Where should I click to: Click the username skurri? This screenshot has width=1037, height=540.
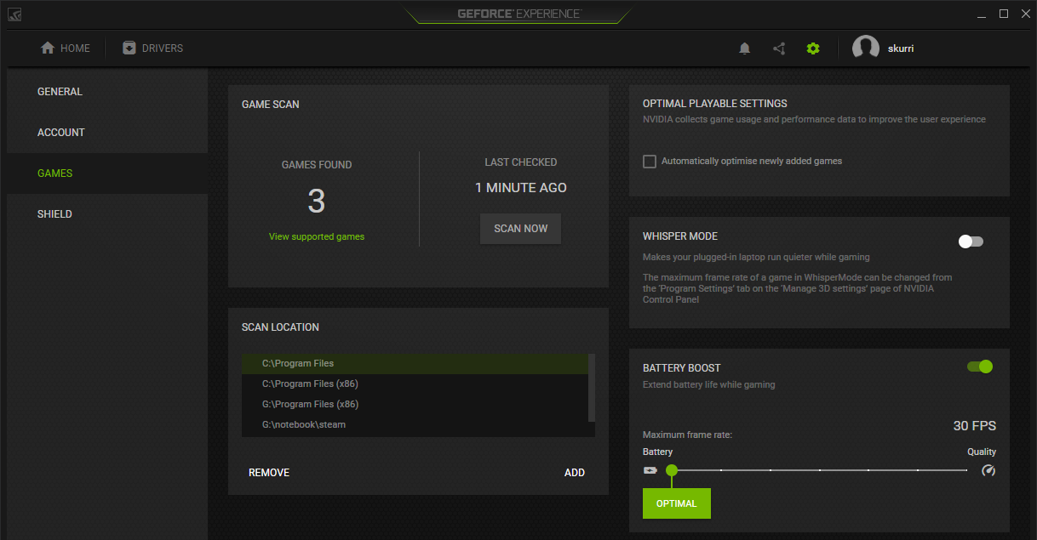click(x=901, y=48)
